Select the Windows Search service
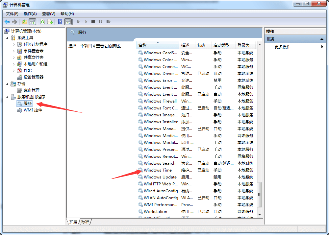 click(x=197, y=163)
